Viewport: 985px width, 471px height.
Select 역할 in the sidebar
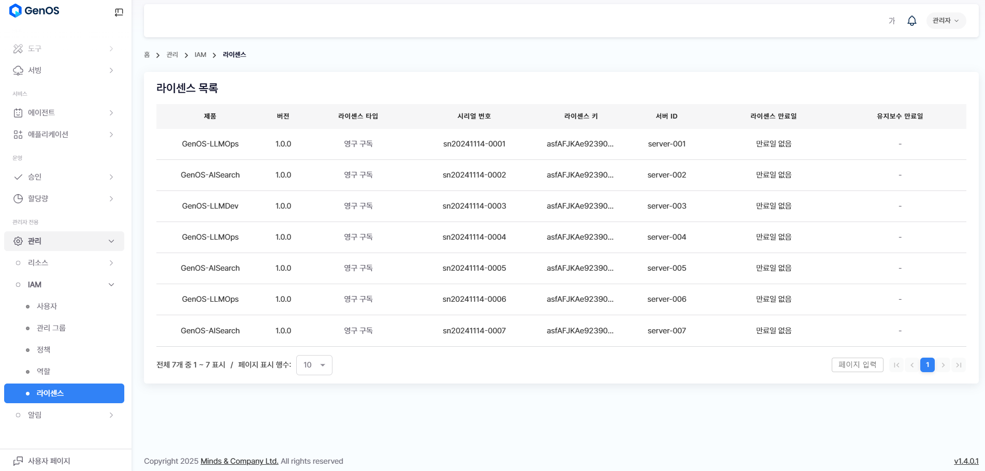coord(44,372)
